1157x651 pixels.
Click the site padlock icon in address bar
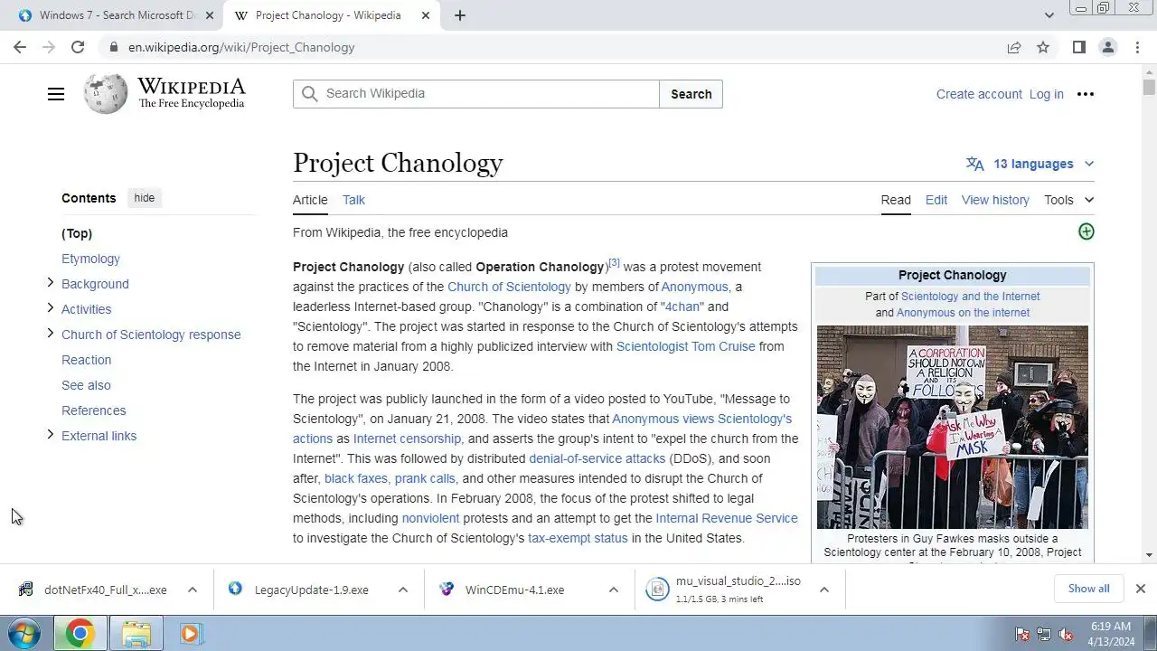coord(113,47)
